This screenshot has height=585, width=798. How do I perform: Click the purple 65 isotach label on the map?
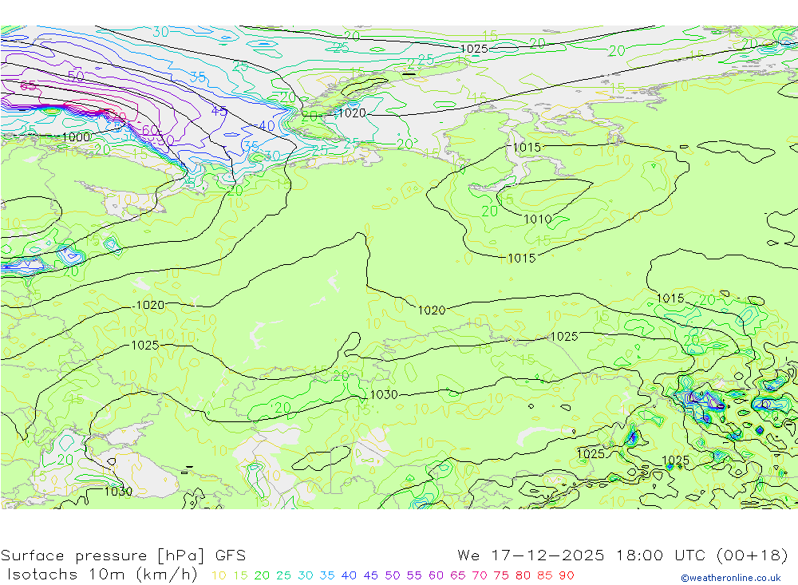(x=28, y=85)
